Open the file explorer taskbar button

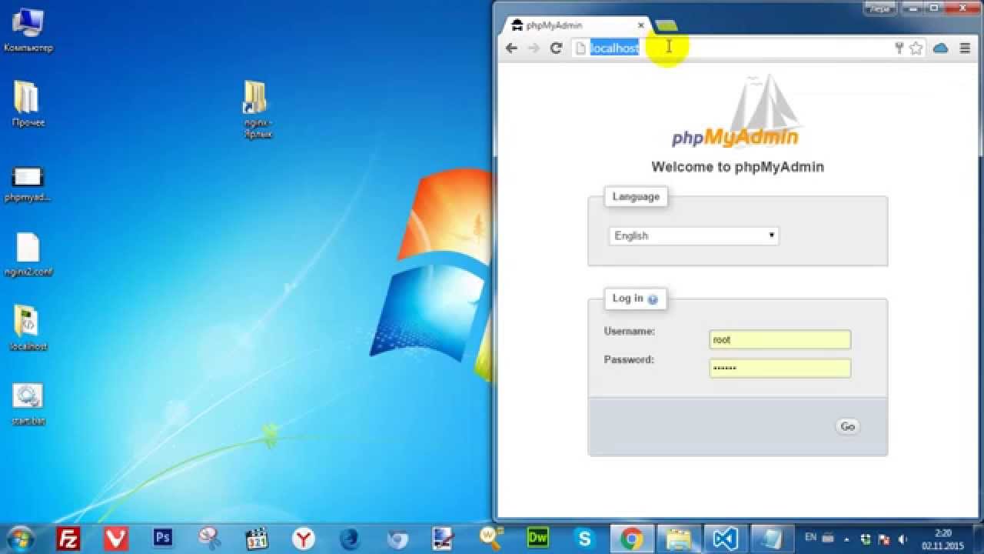point(679,538)
